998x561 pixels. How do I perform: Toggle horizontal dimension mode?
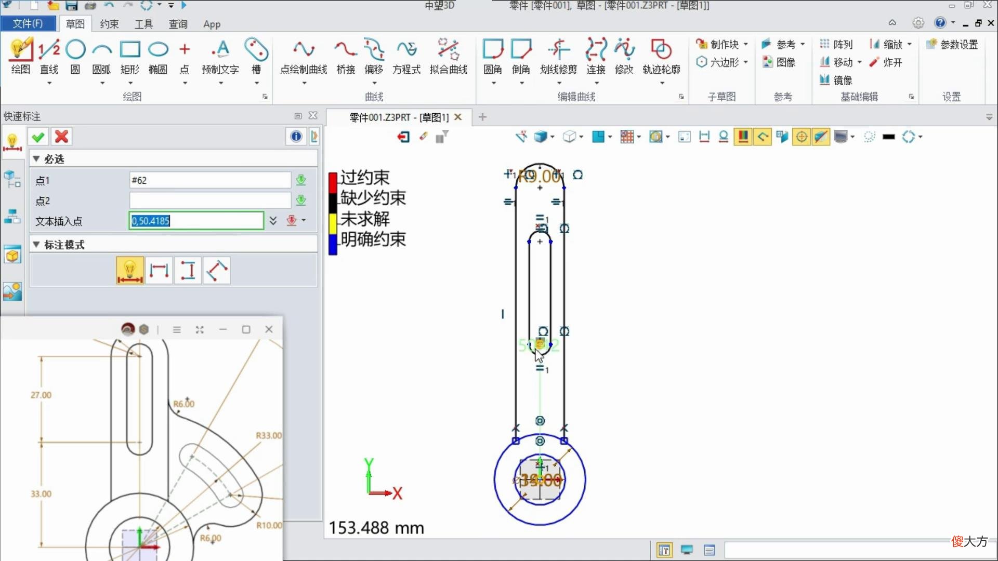159,271
